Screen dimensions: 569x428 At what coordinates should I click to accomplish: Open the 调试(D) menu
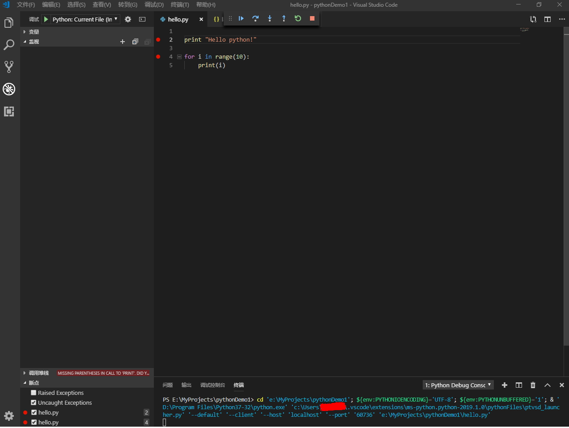154,4
